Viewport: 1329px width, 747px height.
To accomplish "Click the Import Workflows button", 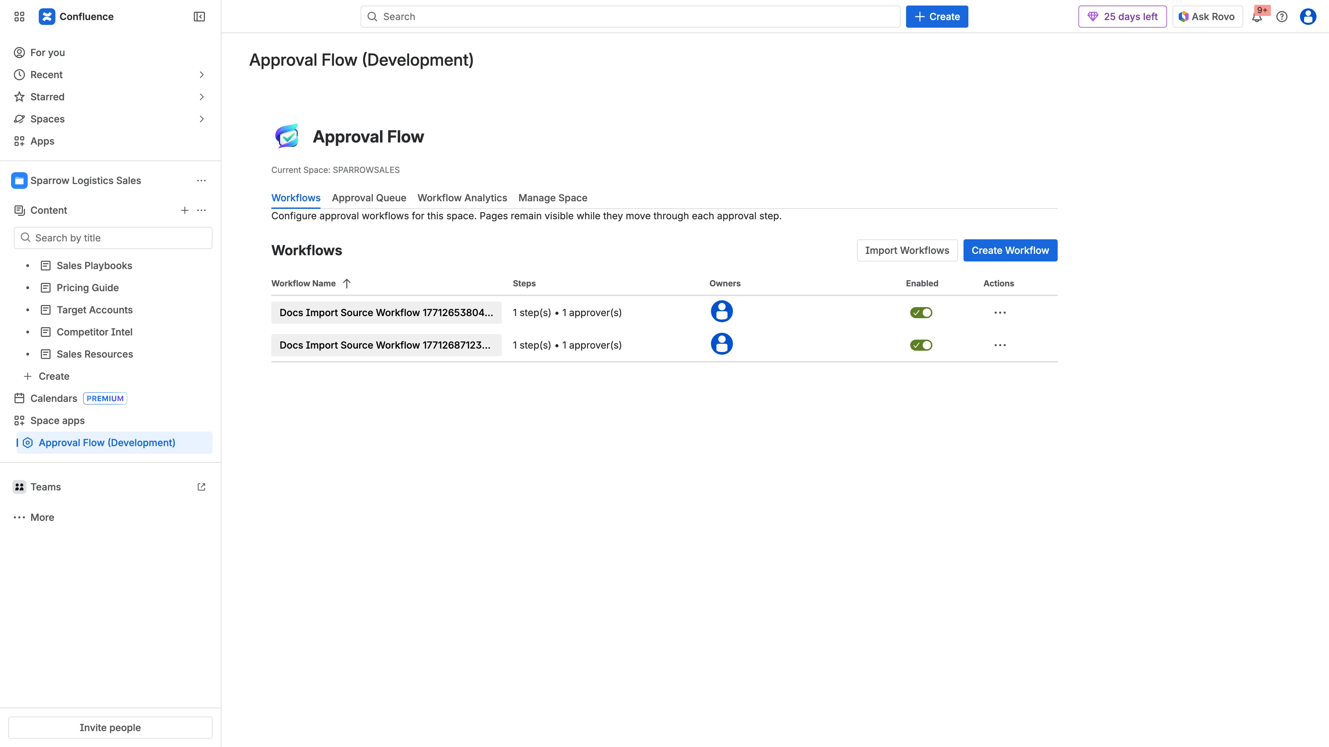I will [x=906, y=250].
